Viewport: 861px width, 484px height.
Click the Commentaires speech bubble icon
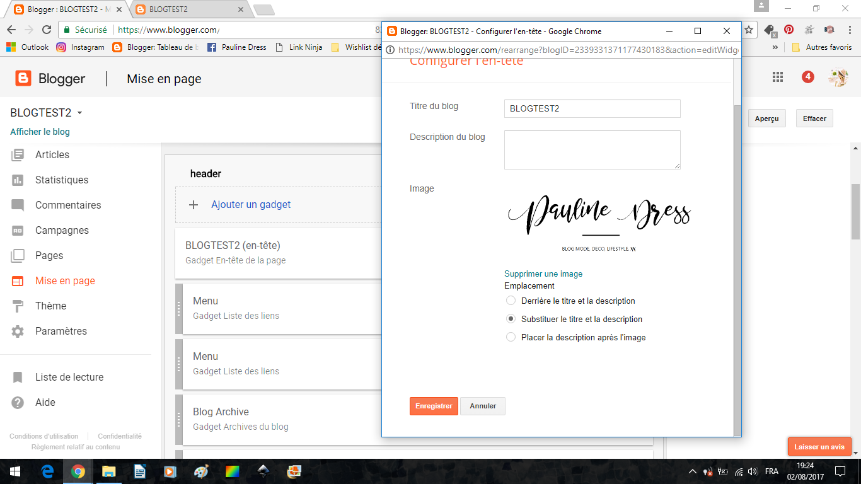pos(18,205)
